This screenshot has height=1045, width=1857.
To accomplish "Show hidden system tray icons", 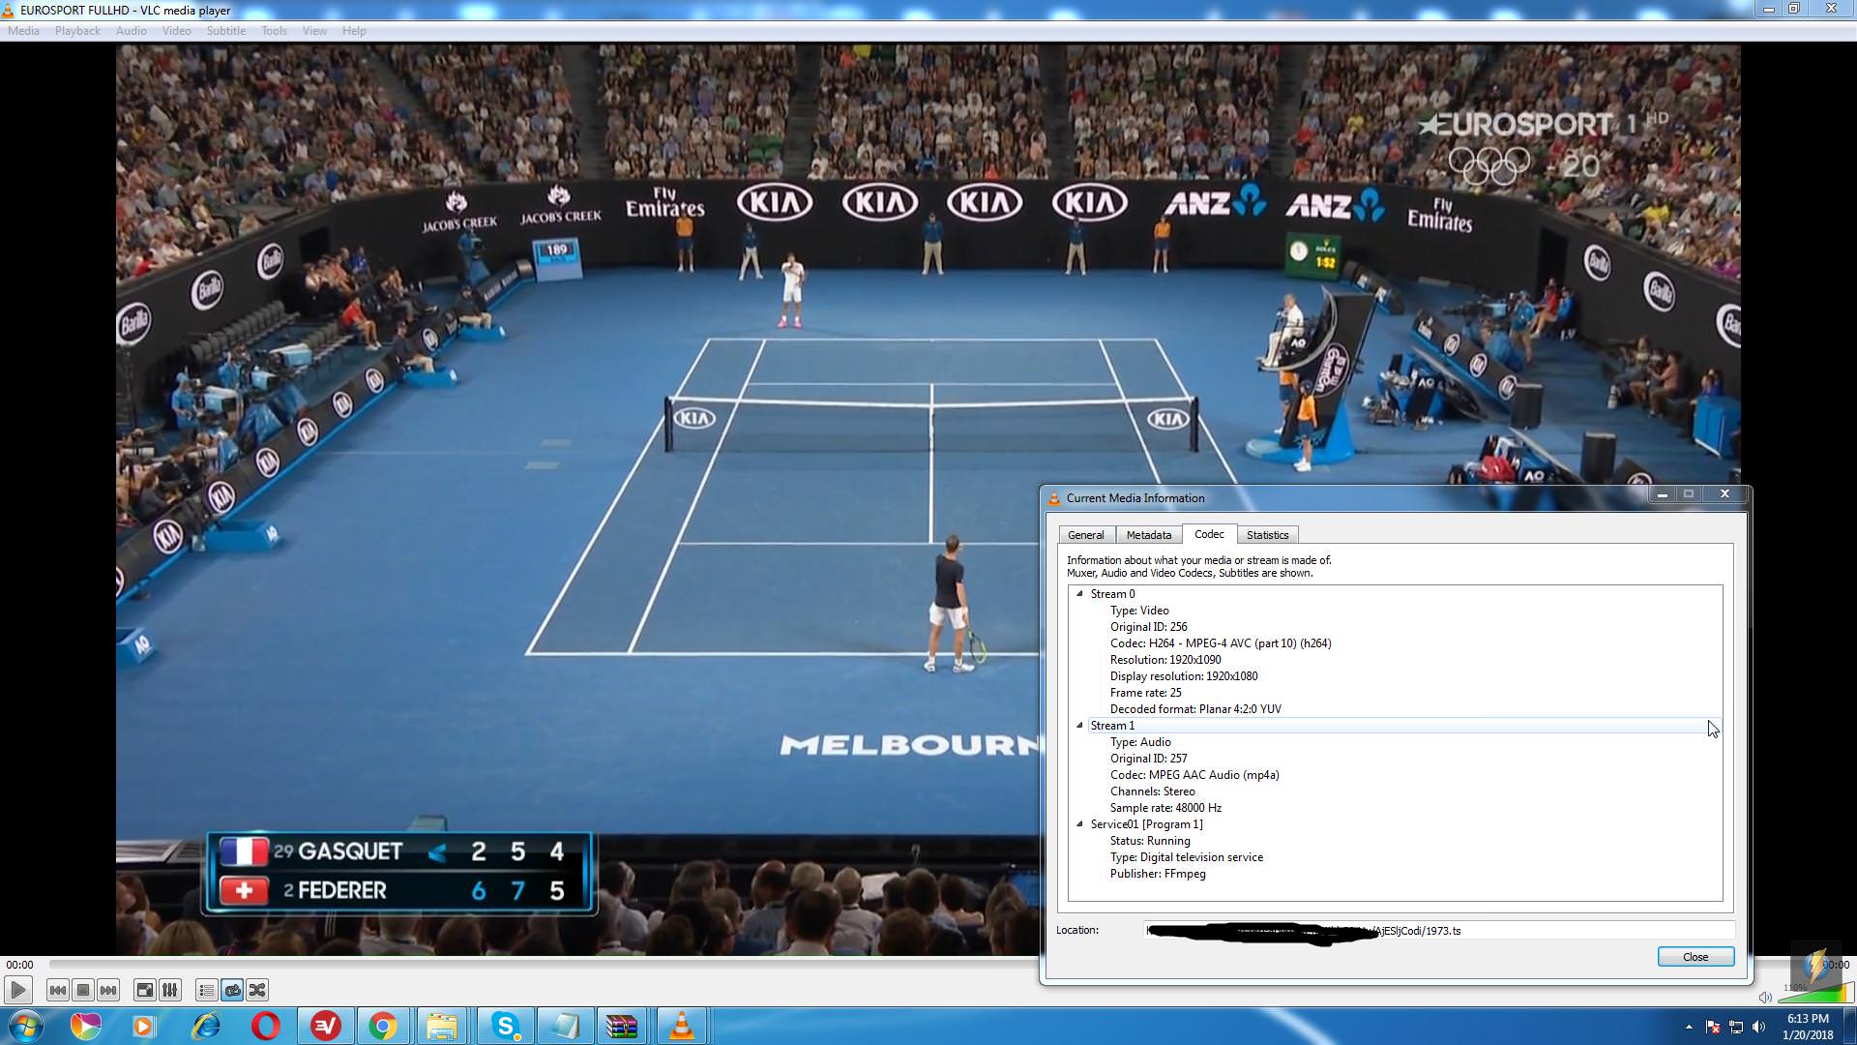I will 1689,1027.
